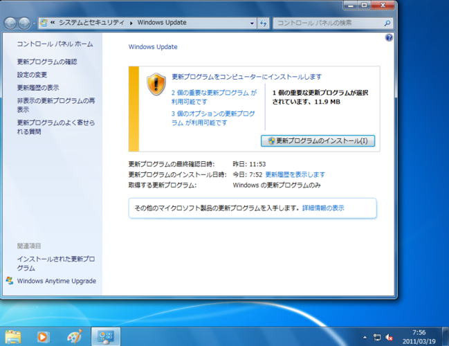Click 更新プログラムのインストール button

[x=318, y=140]
